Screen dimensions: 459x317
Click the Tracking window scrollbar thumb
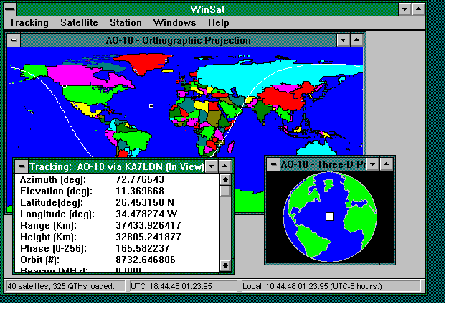[225, 191]
